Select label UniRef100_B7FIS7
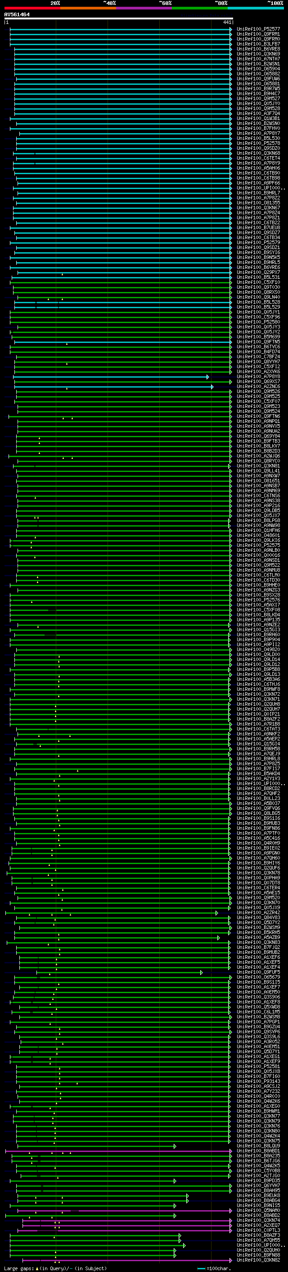 [x=258, y=768]
